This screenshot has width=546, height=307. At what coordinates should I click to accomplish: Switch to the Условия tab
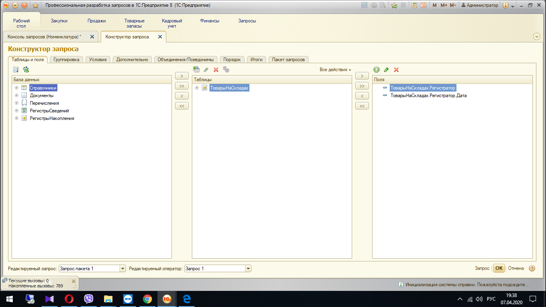(x=98, y=60)
